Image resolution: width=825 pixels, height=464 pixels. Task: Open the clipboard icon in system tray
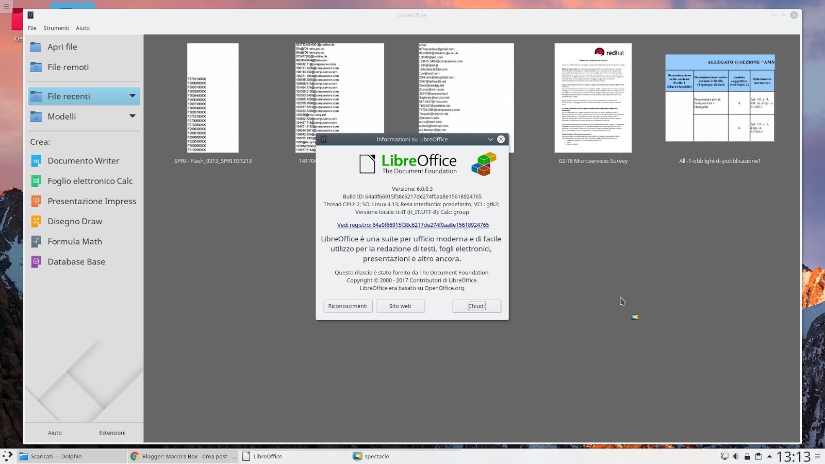[758, 456]
